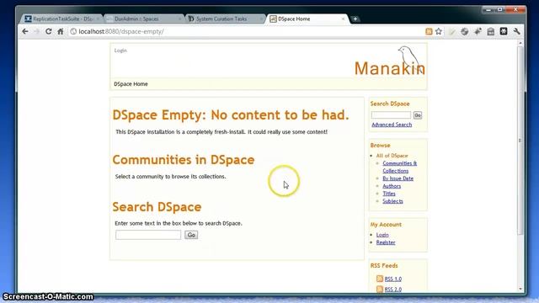539x303 pixels.
Task: Click the Login link in the header
Action: (120, 50)
